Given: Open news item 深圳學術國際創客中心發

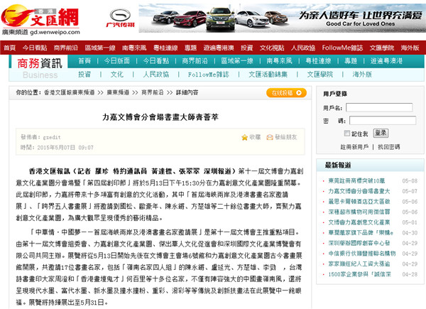Looking at the screenshot, I should click(x=359, y=243).
